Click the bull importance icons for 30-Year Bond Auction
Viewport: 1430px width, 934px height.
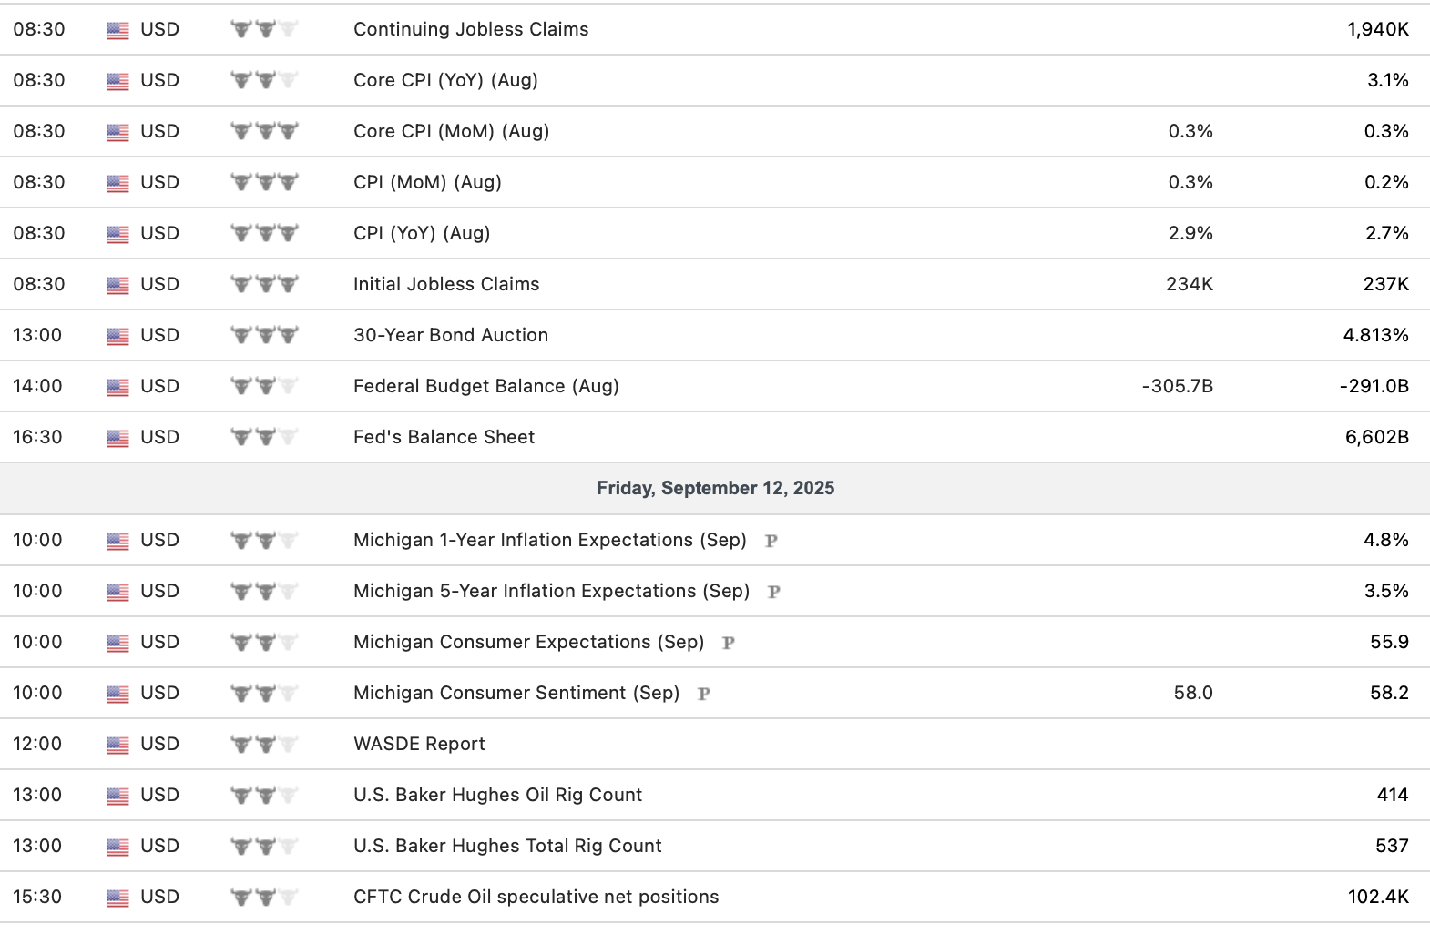point(264,335)
